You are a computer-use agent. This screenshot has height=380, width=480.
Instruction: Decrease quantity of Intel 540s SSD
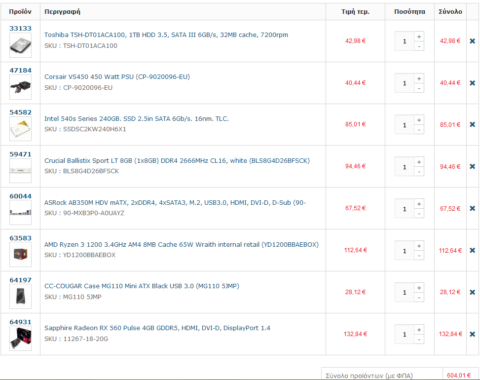(419, 130)
